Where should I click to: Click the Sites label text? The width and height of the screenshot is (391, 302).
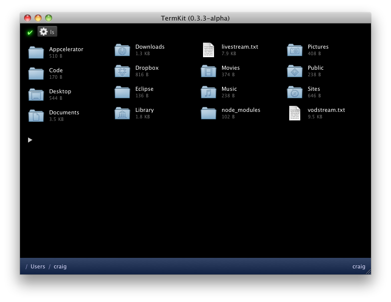point(314,89)
